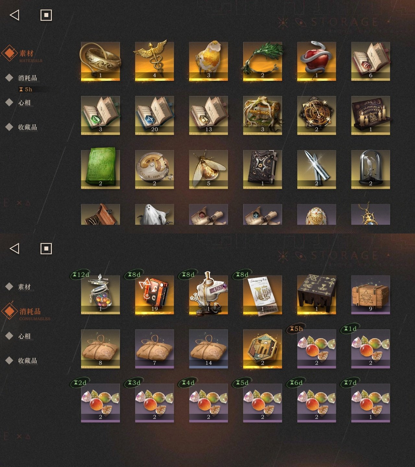This screenshot has width=415, height=467.
Task: Pick the candy stack expiring in 5h
Action: pos(316,349)
